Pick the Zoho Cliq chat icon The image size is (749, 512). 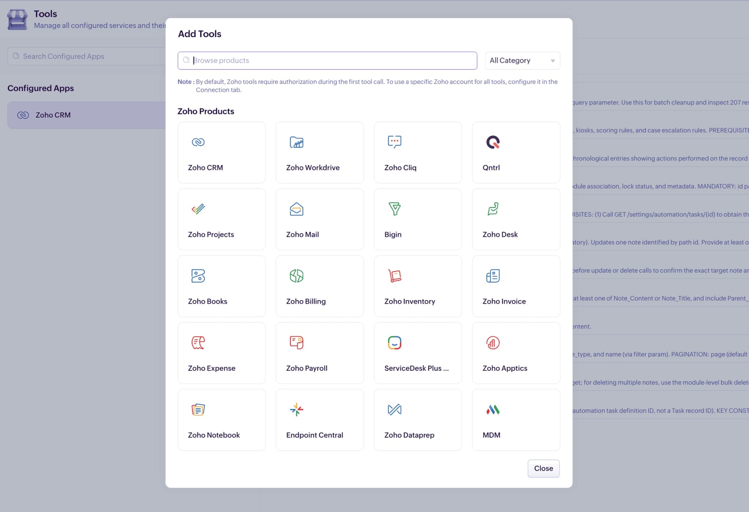point(394,142)
